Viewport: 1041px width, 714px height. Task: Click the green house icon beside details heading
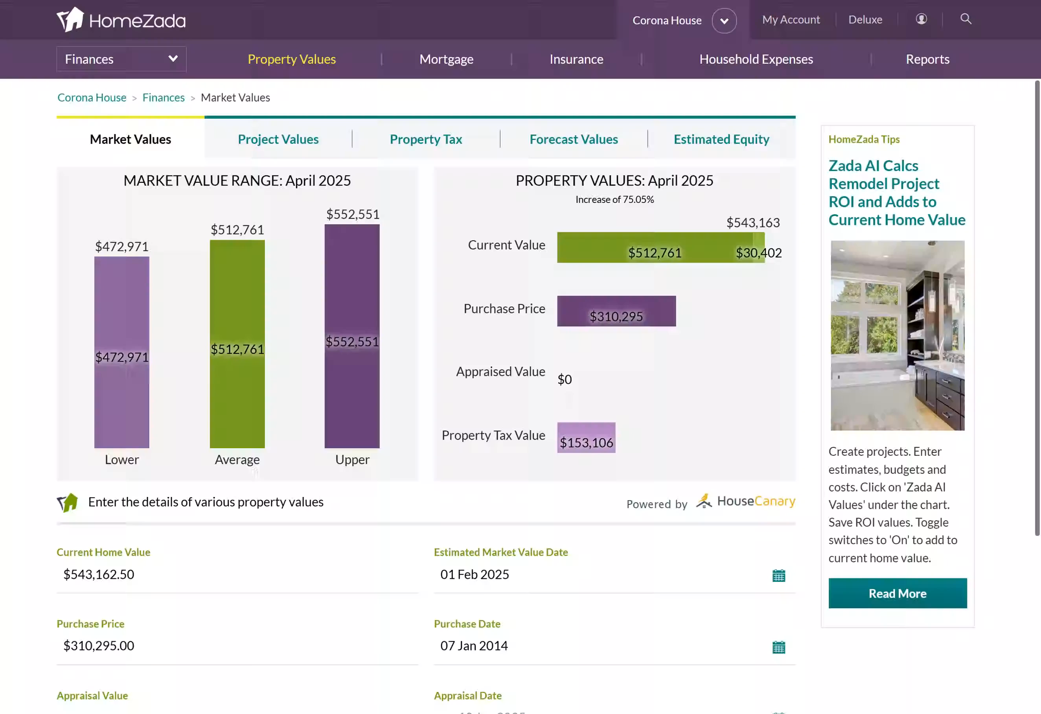click(67, 502)
